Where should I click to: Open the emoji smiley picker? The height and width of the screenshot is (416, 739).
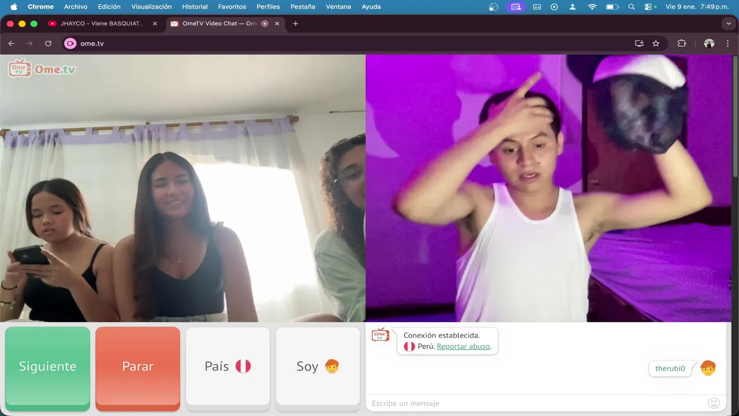click(x=714, y=403)
